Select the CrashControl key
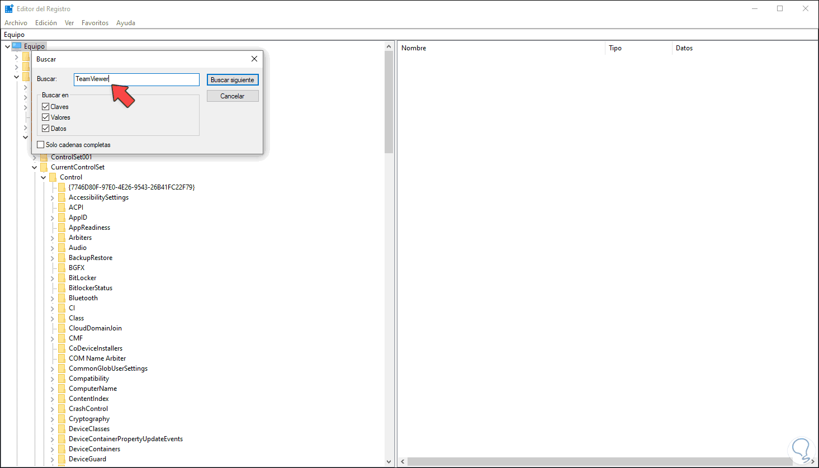Screen dimensions: 819x468 [88, 409]
